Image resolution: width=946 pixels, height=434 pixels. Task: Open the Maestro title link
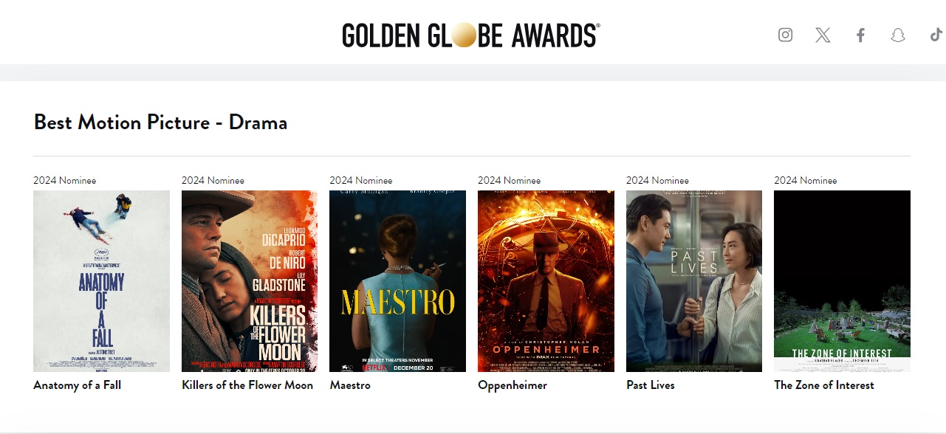click(x=350, y=385)
